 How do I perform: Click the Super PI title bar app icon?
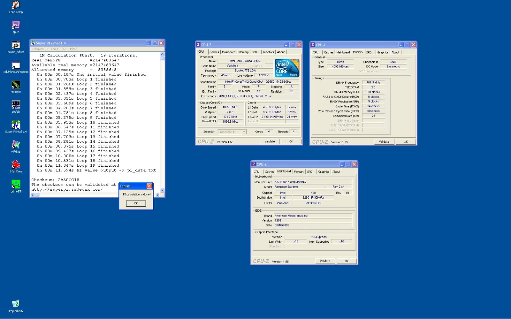click(33, 43)
